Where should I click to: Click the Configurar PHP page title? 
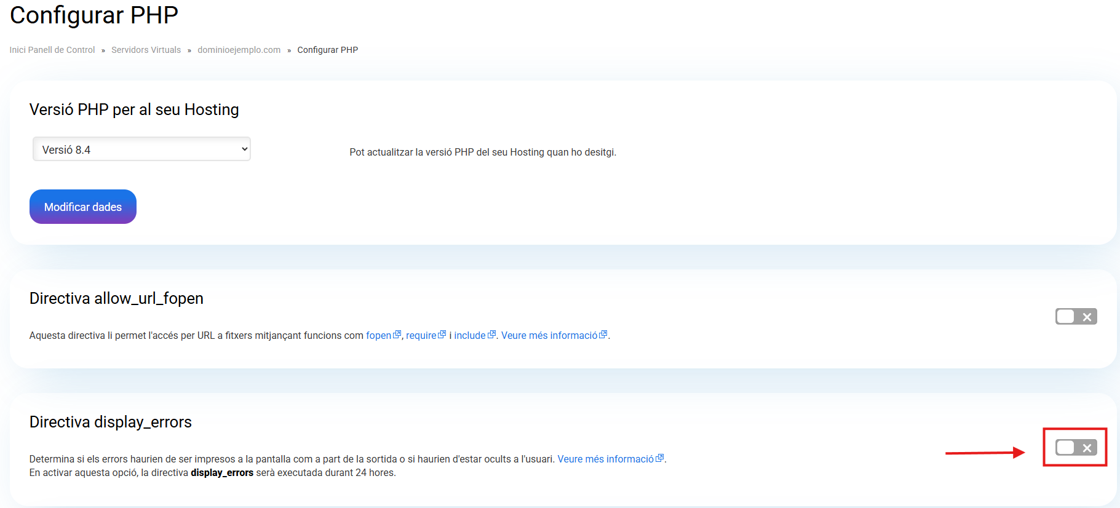pos(94,15)
